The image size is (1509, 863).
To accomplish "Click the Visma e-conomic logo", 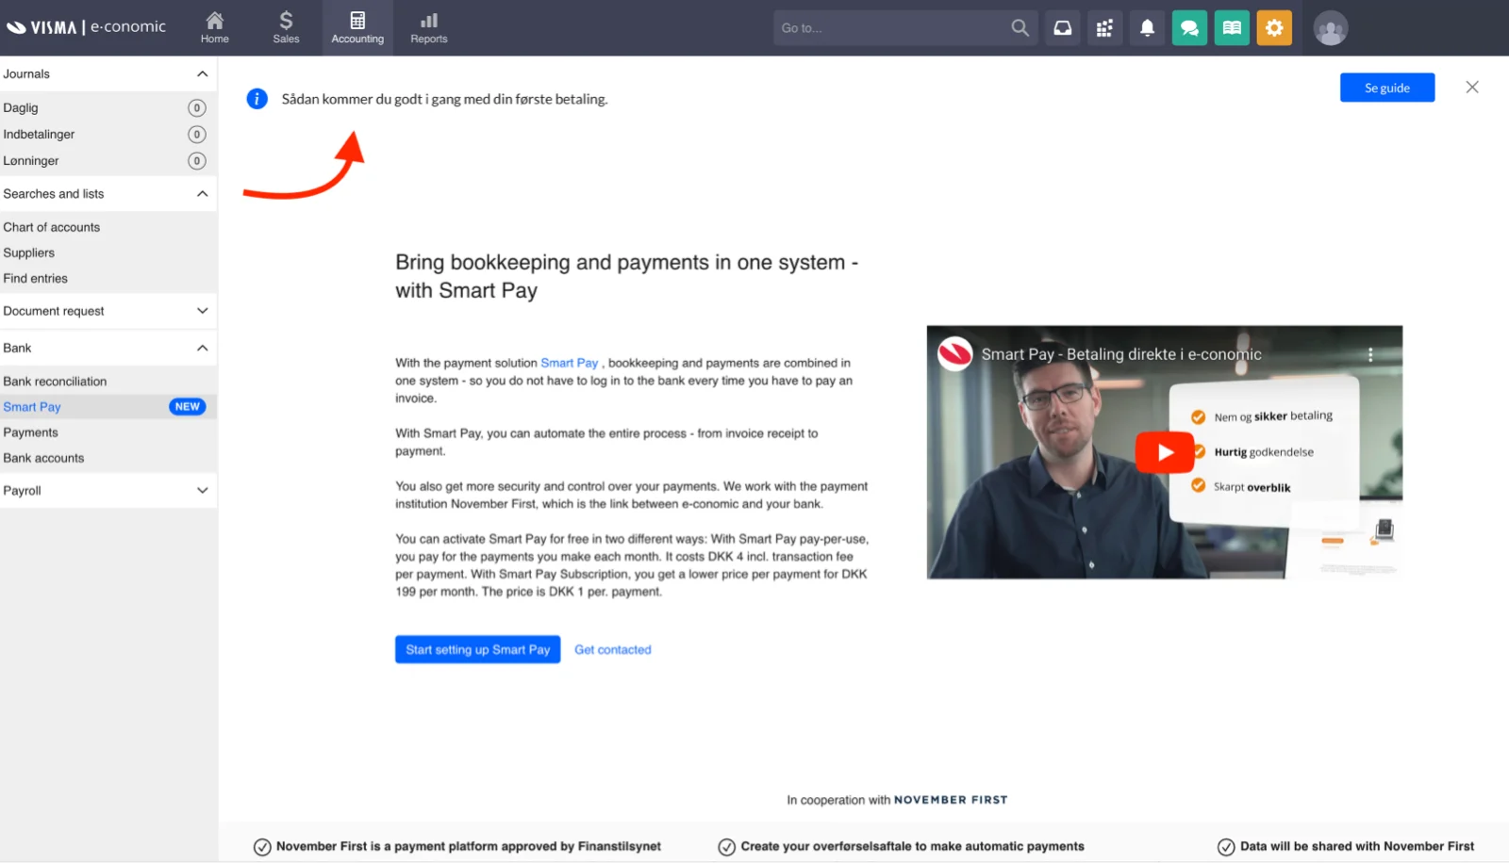I will coord(87,26).
